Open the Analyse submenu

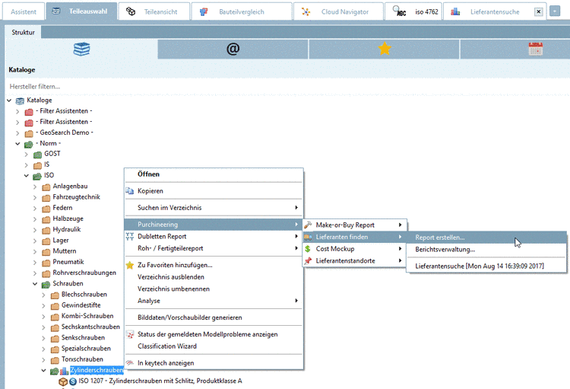pyautogui.click(x=214, y=301)
